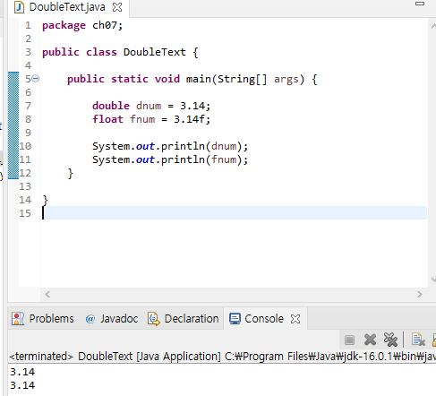Screen dimensions: 436x396
Task: Close the Console view tab
Action: [295, 319]
